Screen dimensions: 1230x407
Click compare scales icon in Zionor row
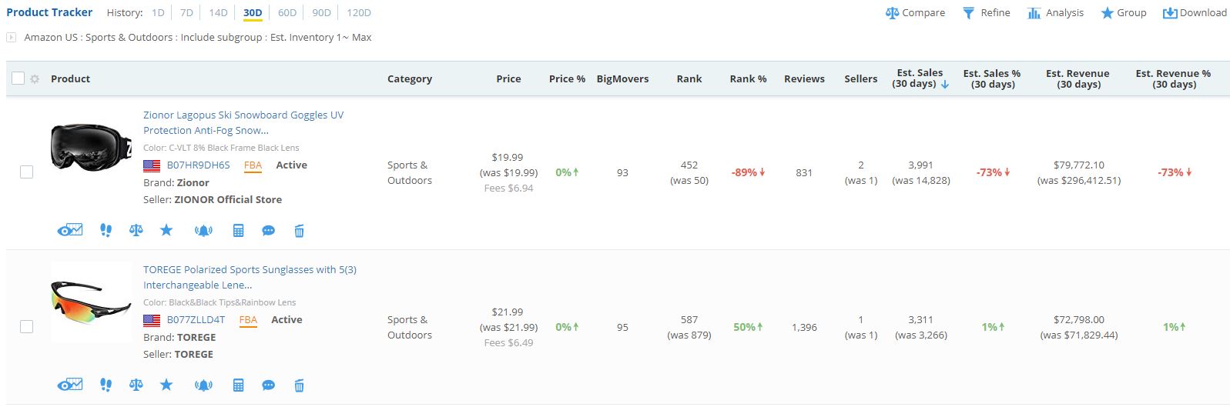136,230
